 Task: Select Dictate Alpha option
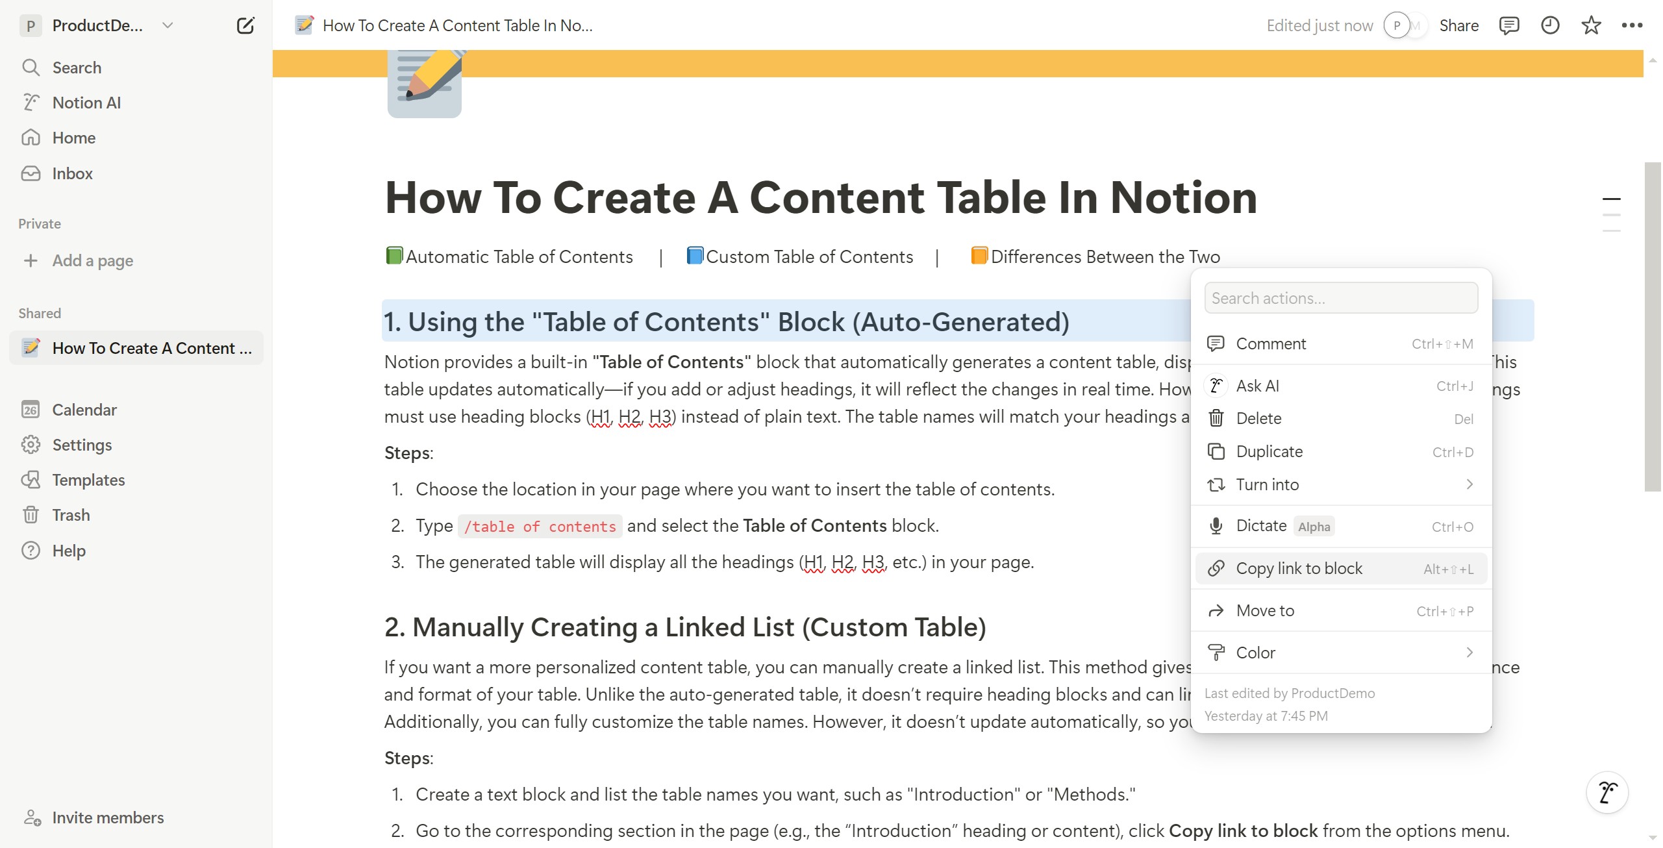tap(1341, 526)
